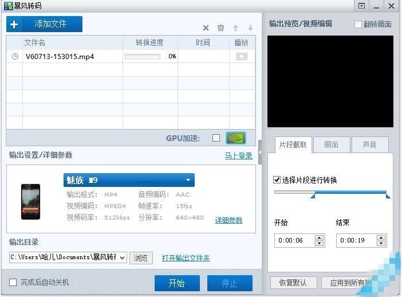The width and height of the screenshot is (402, 297).
Task: Click the black video preview area
Action: (x=330, y=81)
